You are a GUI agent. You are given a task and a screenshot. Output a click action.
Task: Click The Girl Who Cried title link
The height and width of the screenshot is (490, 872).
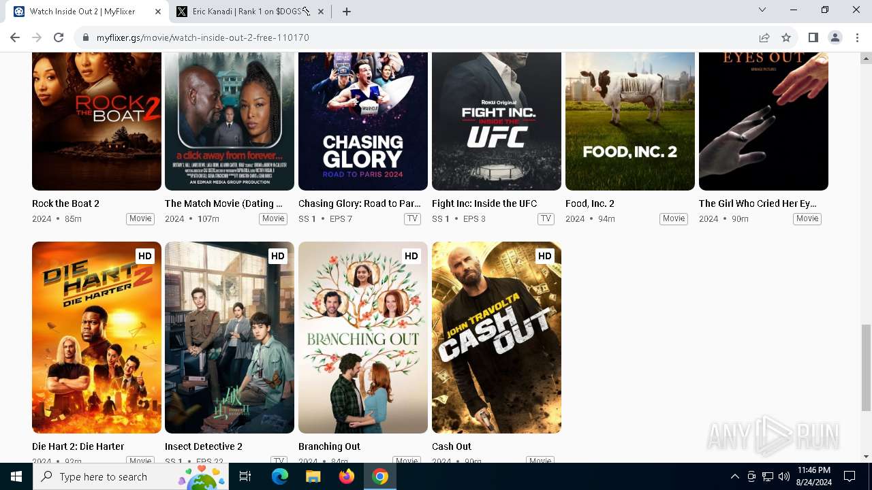[x=758, y=203]
